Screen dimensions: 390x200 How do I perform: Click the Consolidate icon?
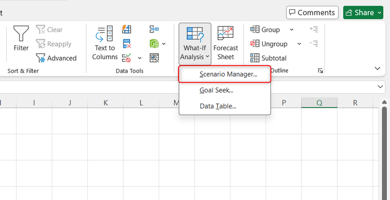[154, 30]
